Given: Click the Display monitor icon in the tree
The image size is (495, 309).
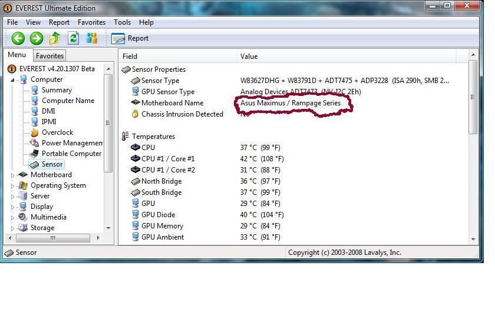Looking at the screenshot, I should tap(23, 207).
